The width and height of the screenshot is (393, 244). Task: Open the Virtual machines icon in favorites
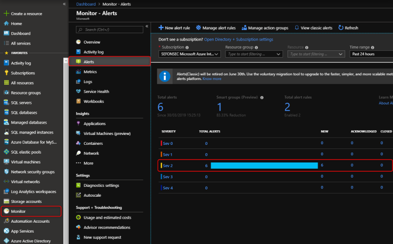tap(6, 161)
